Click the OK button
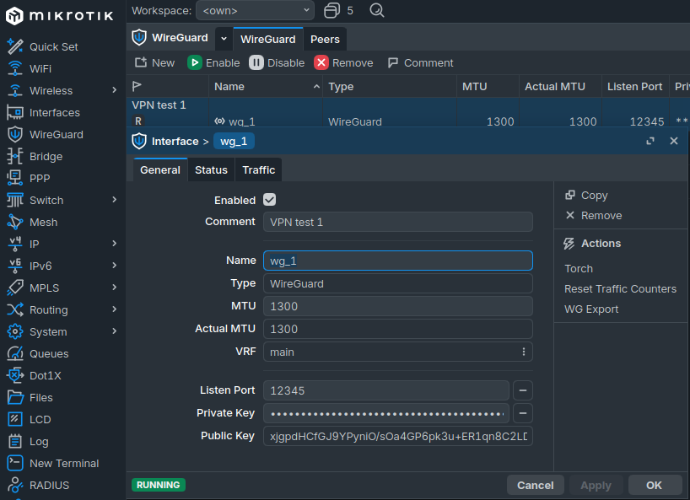Screen dimensions: 690x500 [654, 485]
